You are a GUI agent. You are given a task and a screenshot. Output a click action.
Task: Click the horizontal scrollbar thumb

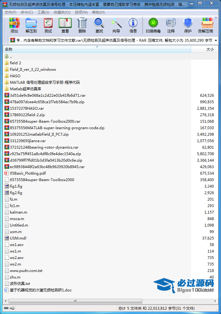coord(75,301)
